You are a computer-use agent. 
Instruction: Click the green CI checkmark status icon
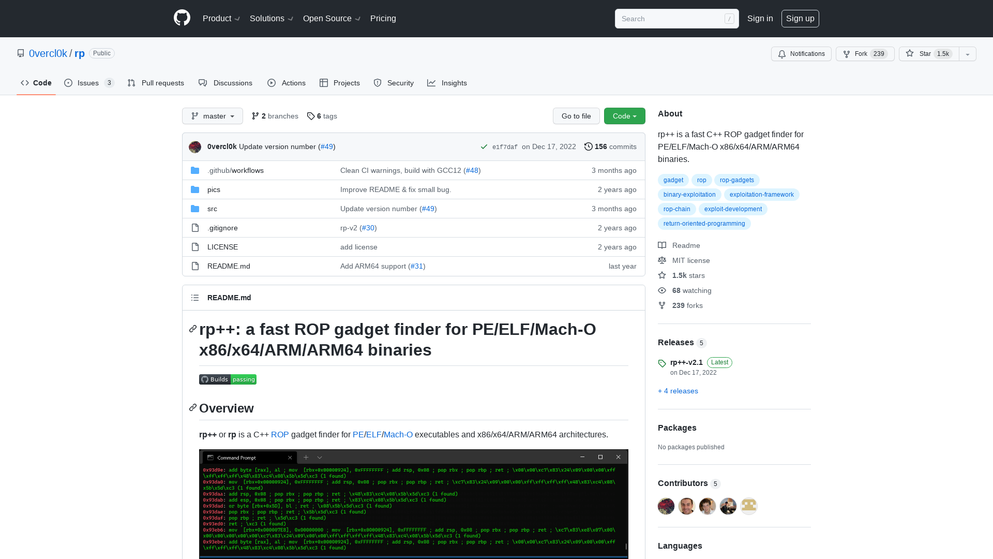click(x=484, y=147)
